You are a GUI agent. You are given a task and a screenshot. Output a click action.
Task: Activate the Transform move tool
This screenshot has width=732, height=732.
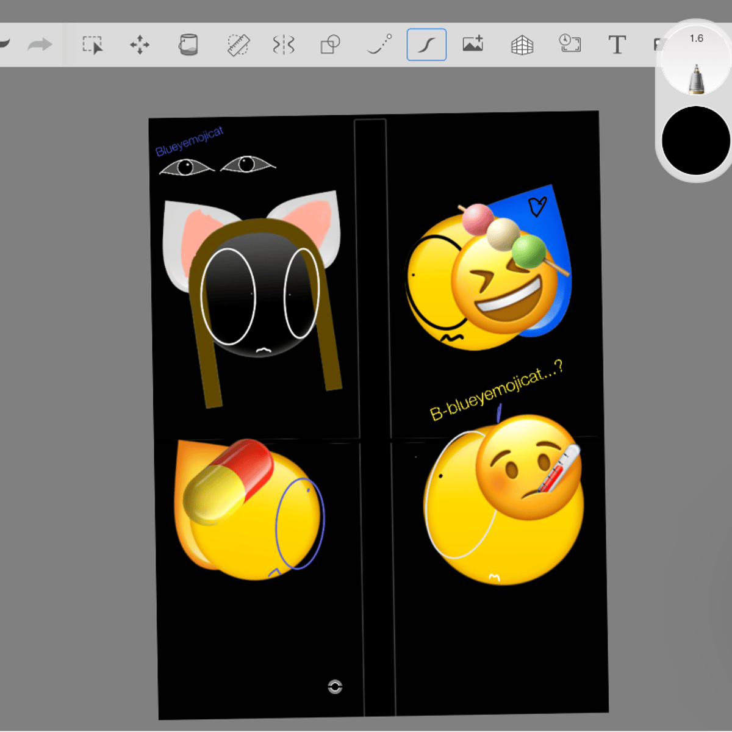[x=140, y=45]
